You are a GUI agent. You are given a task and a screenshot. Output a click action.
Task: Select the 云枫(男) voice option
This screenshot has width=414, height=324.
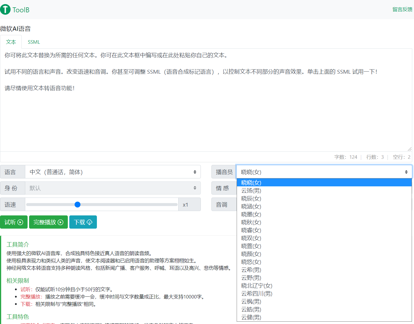(x=251, y=301)
